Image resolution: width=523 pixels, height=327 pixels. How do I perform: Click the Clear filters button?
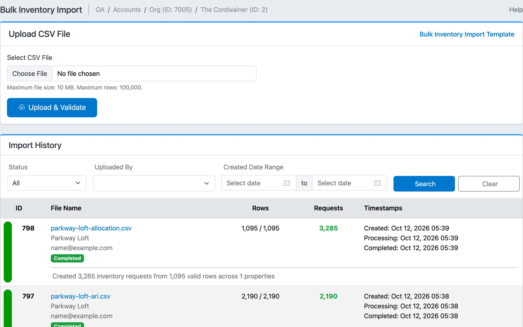[489, 184]
